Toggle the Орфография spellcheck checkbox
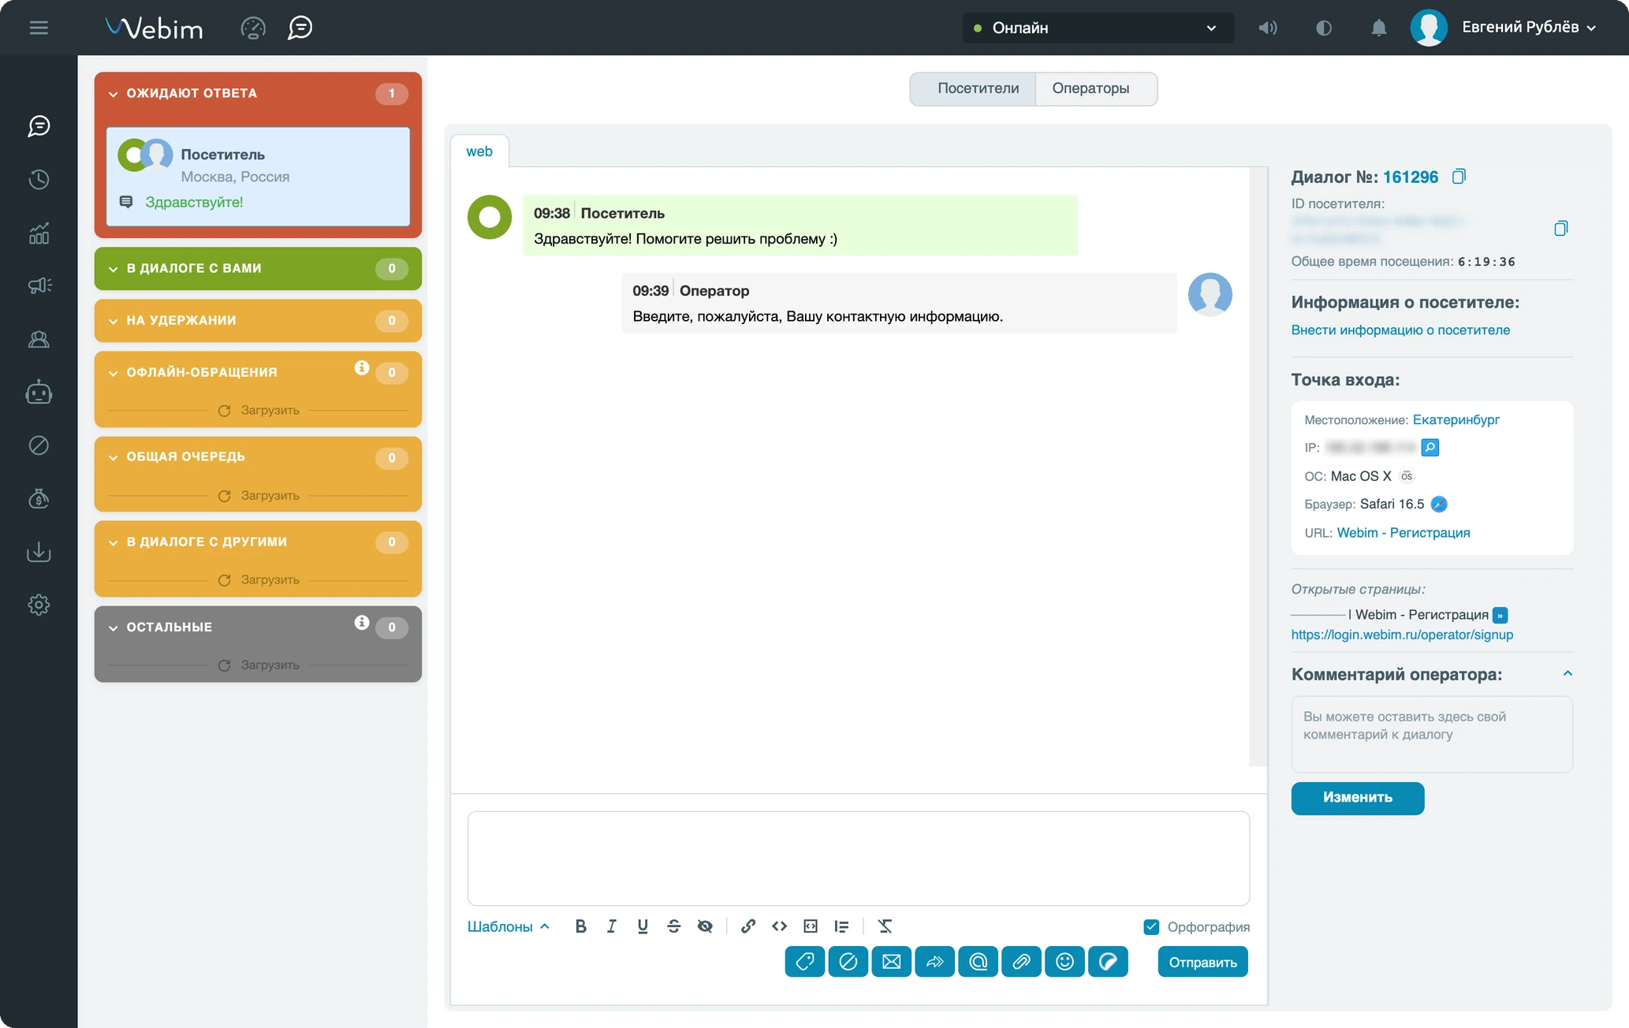1629x1028 pixels. coord(1151,927)
